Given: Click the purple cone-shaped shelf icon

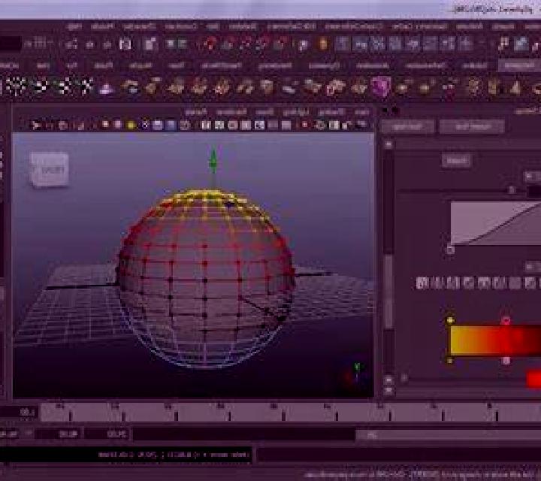Looking at the screenshot, I should click(x=106, y=87).
